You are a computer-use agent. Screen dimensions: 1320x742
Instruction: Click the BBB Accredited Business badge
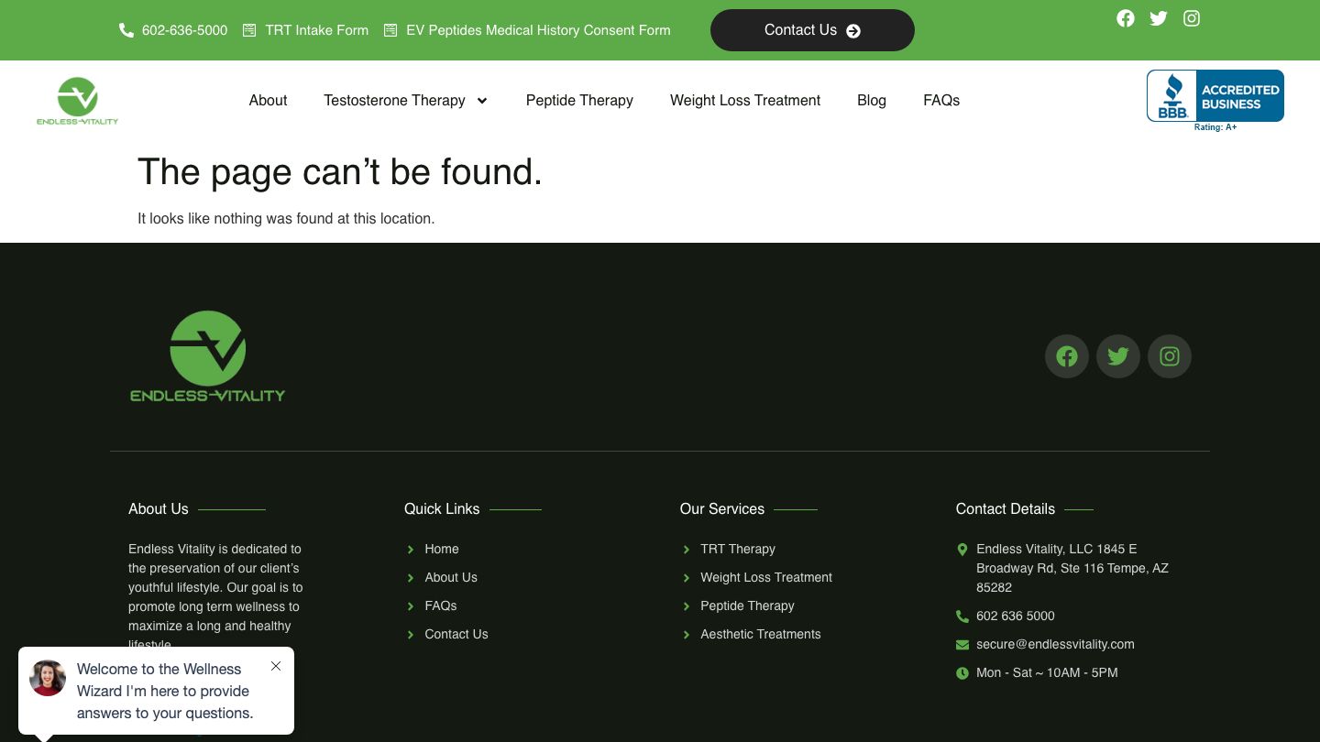point(1215,99)
